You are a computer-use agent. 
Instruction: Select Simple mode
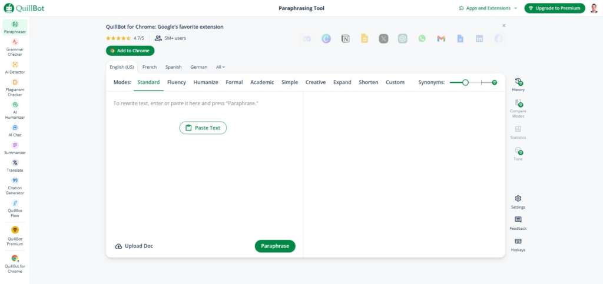pos(290,82)
